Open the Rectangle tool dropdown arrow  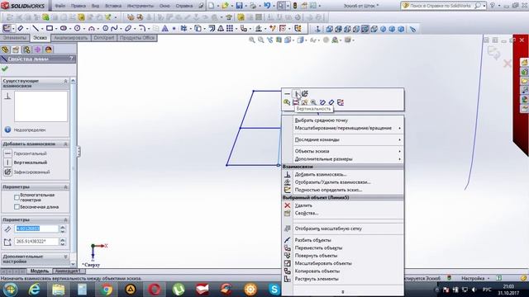click(x=55, y=29)
